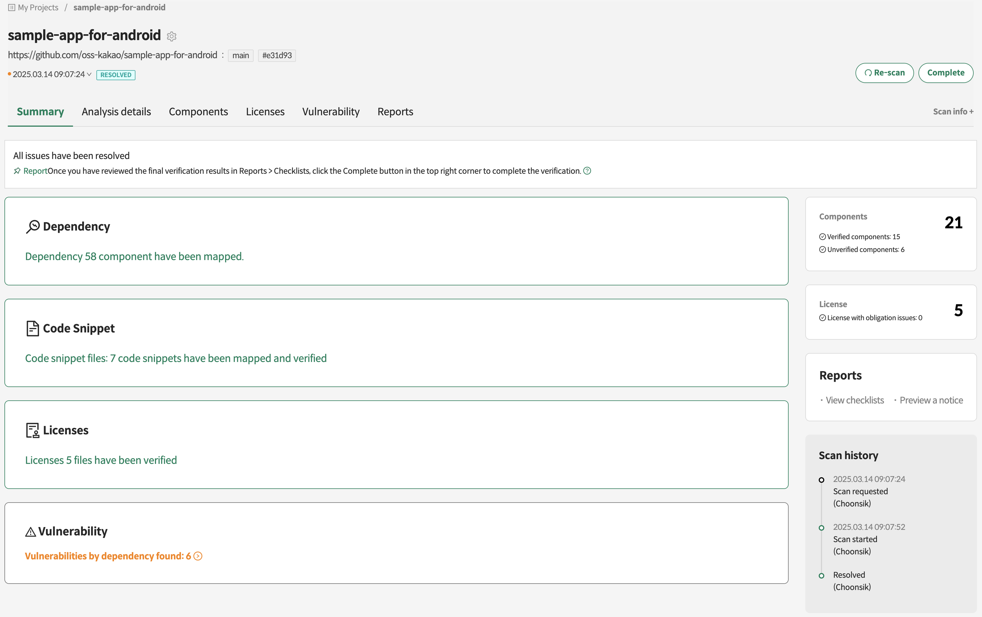
Task: Open Preview a notice link
Action: pyautogui.click(x=931, y=400)
